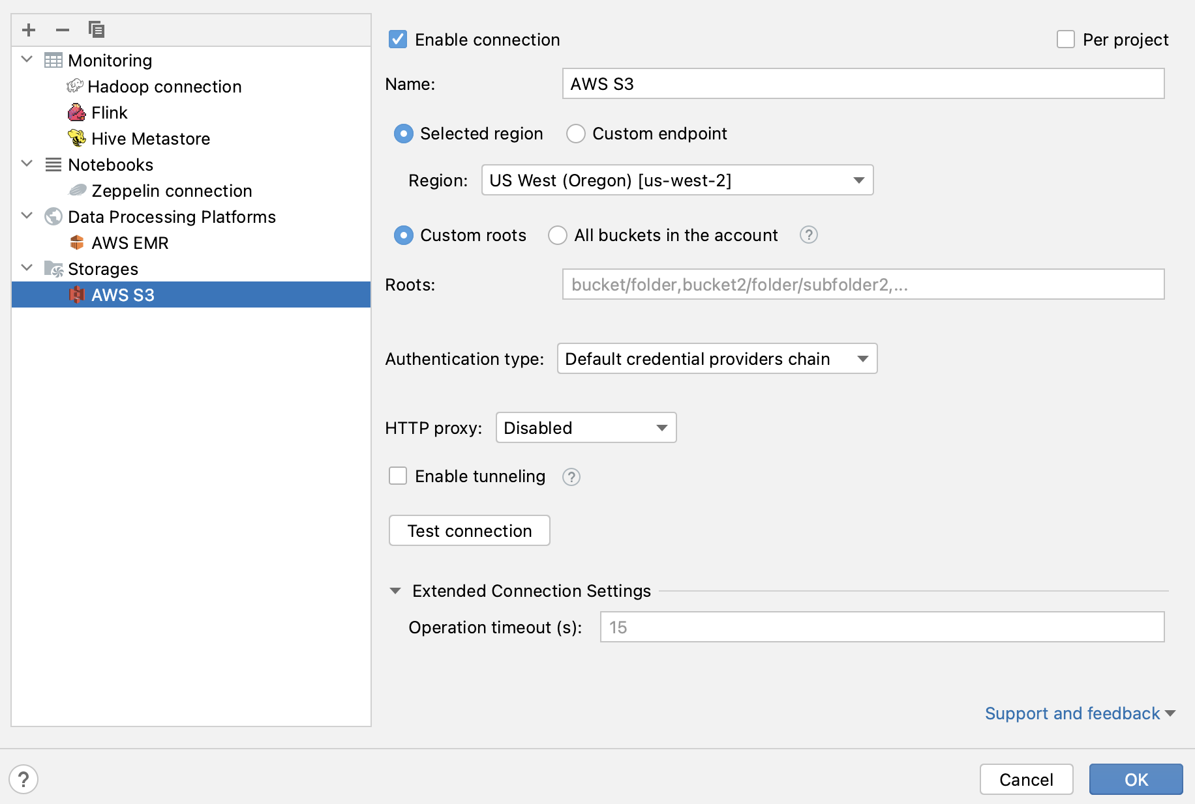Click the Flink squirrel icon

click(x=77, y=113)
